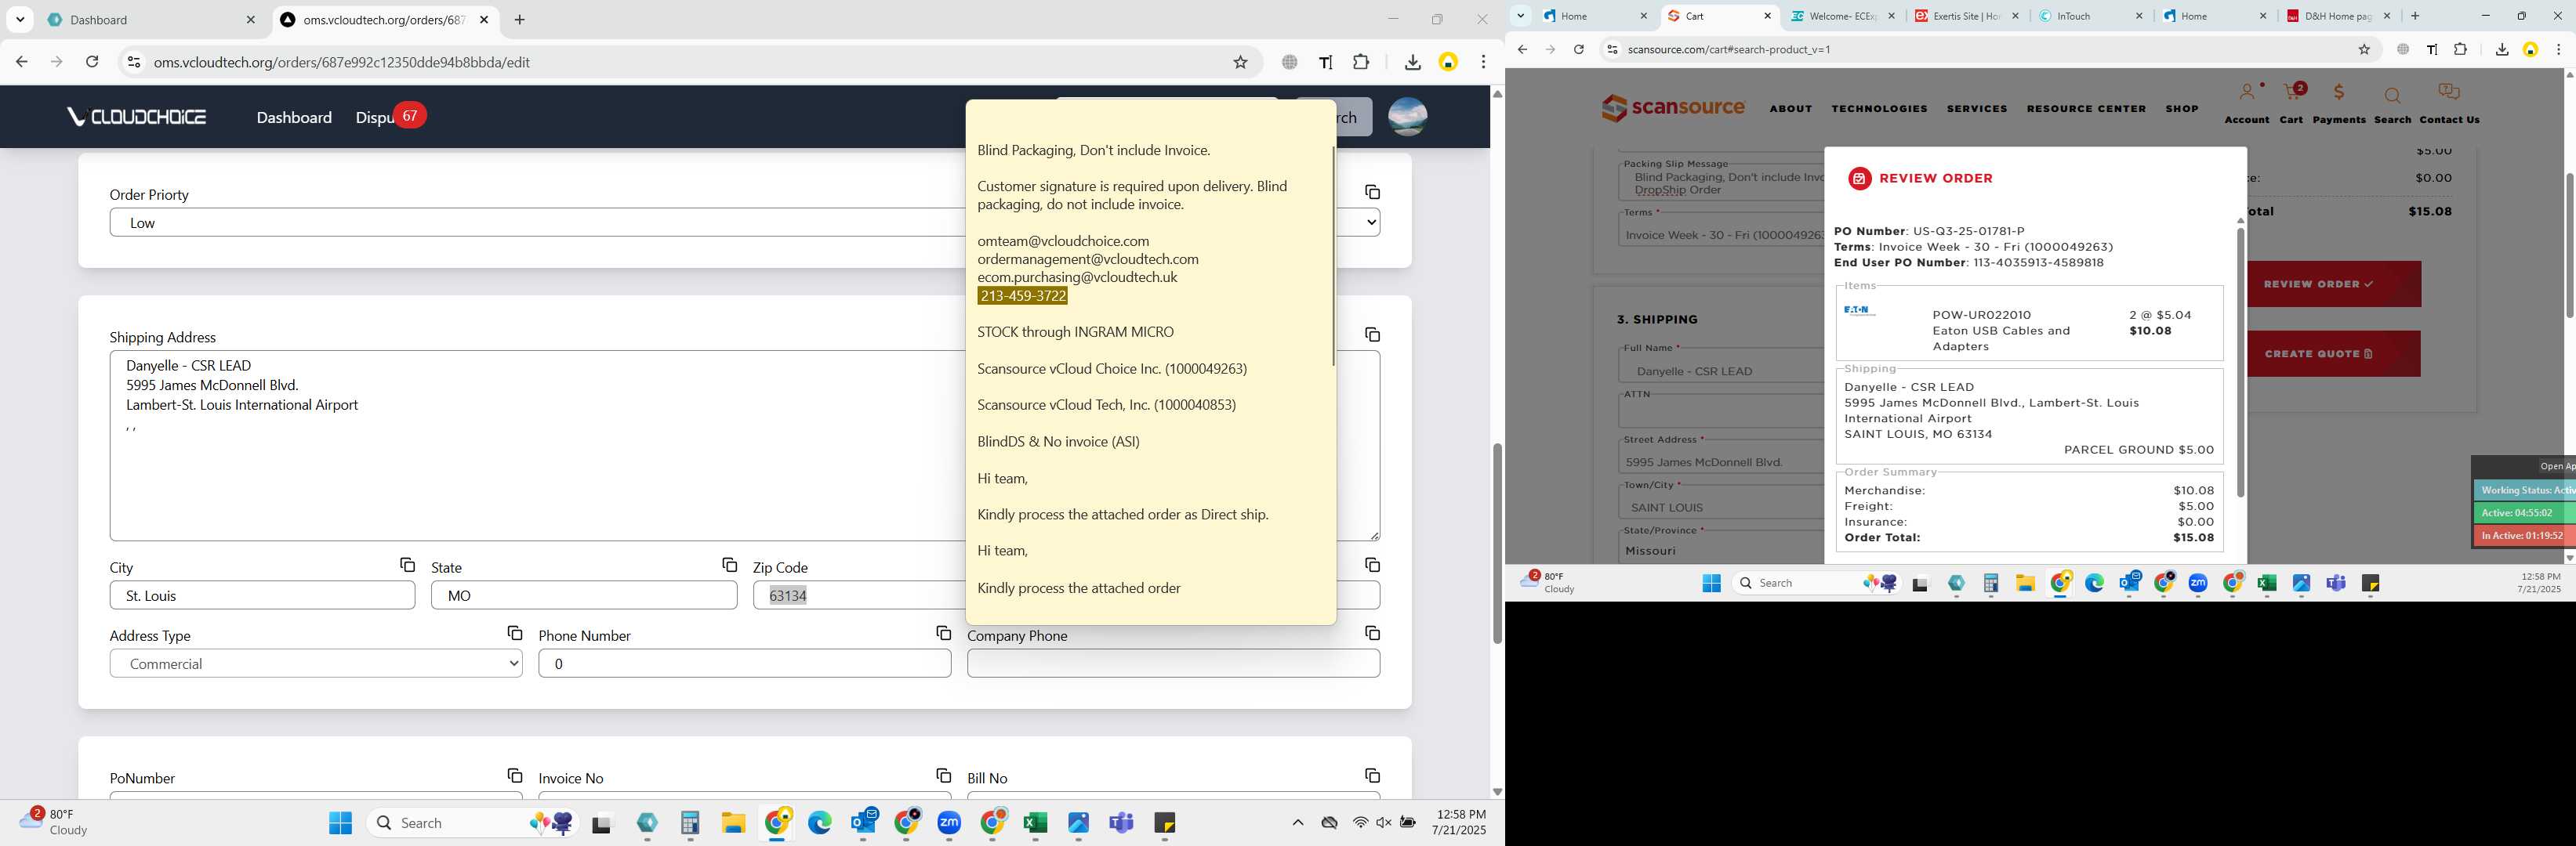Reload the OMS order edit page
2576x846 pixels.
click(x=92, y=62)
